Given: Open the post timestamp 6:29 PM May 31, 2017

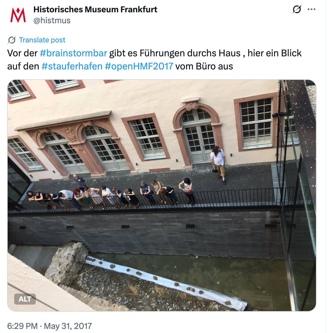Looking at the screenshot, I should 49,326.
